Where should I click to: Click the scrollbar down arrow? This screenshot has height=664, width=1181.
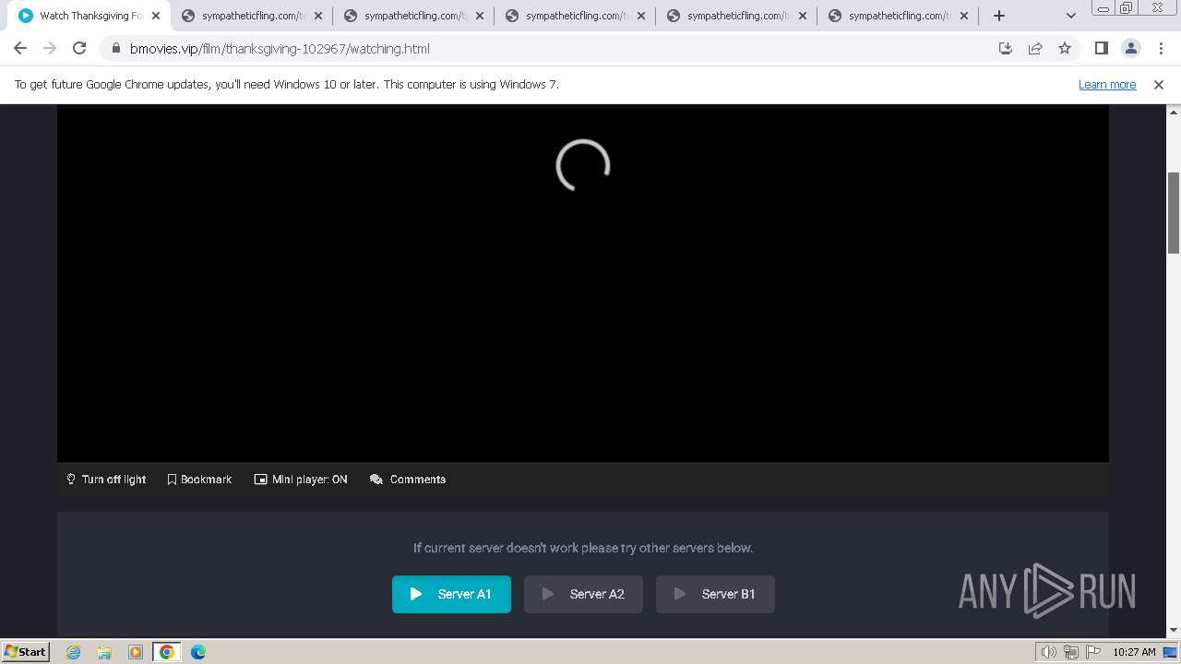[1174, 630]
